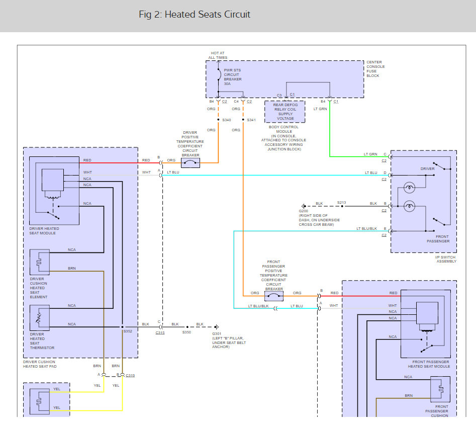Click the S341 splice dot
476x426 pixels.
243,120
